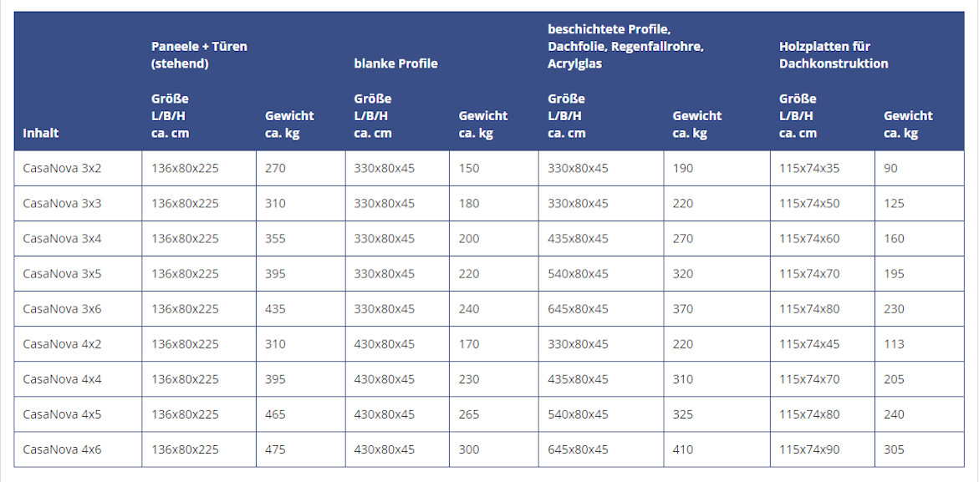The height and width of the screenshot is (482, 979).
Task: Click the 410 kg coated profile weight cell
Action: click(683, 449)
